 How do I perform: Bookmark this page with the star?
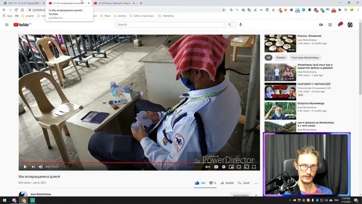point(223,10)
